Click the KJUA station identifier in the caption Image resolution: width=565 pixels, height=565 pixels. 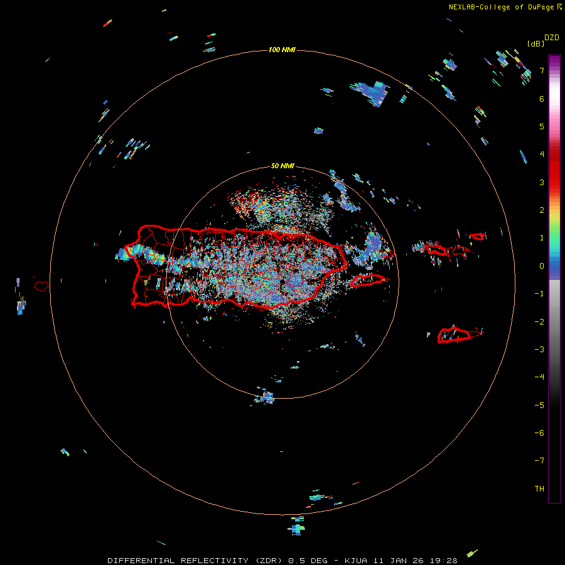point(356,561)
